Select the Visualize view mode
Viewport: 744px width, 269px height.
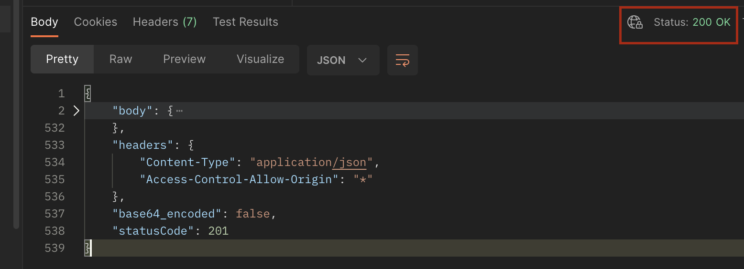click(x=260, y=59)
